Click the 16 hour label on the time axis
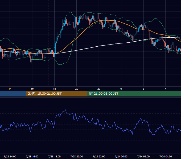 32,89
